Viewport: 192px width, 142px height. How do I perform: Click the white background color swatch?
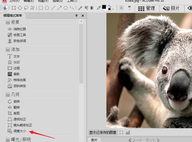(x=106, y=10)
